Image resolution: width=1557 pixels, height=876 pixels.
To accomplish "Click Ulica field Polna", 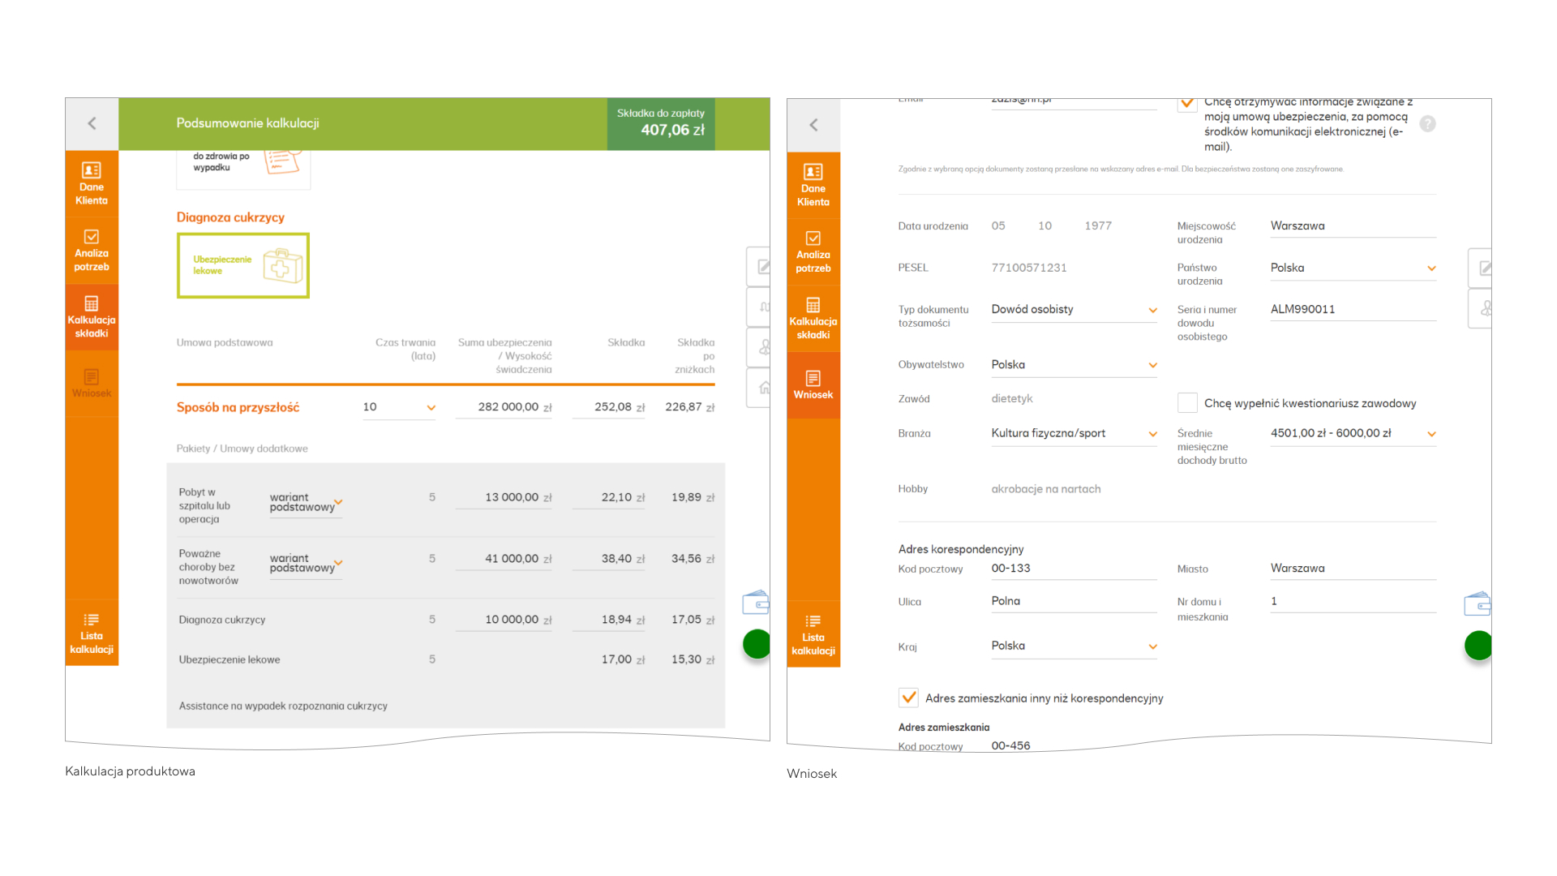I will [1074, 602].
